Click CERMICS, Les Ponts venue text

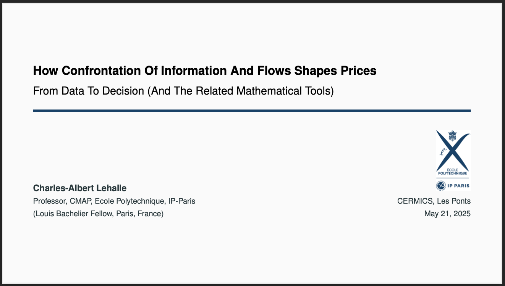tap(434, 201)
